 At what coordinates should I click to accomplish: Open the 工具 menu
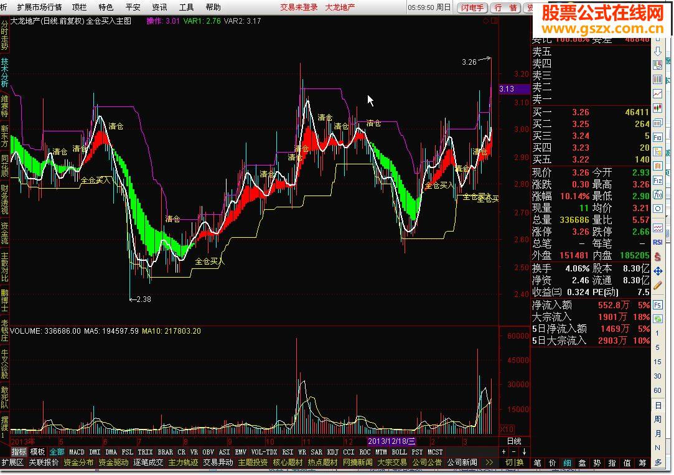(186, 7)
